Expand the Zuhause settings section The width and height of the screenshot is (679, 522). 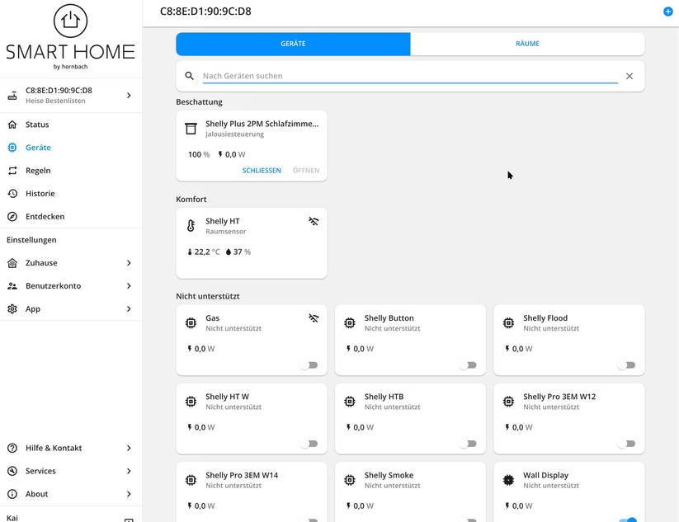click(x=129, y=263)
